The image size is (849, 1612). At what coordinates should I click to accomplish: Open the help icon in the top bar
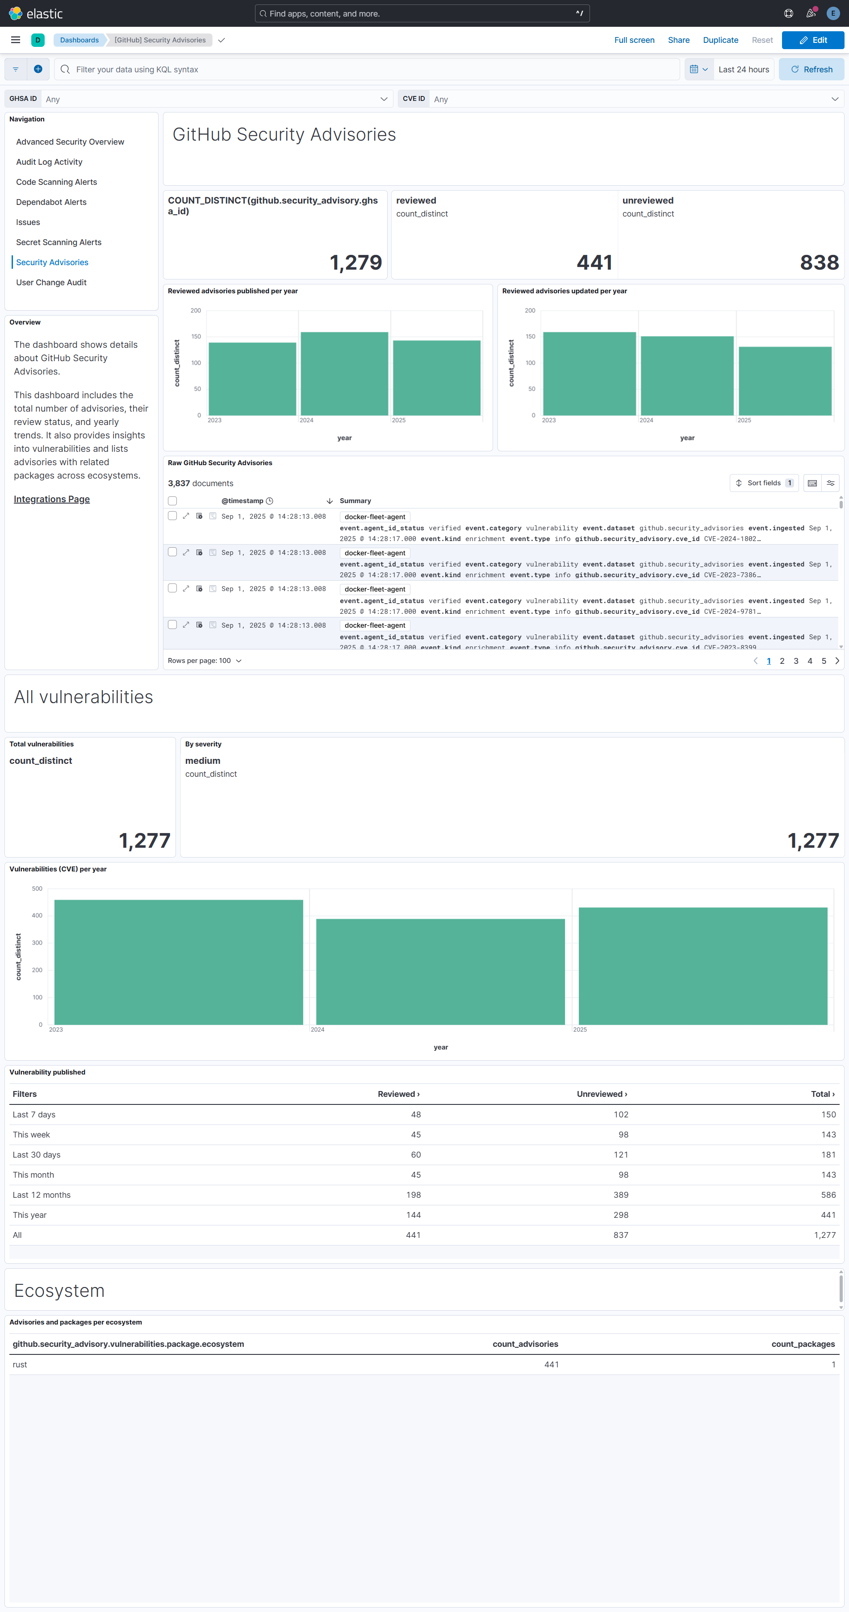[x=788, y=13]
